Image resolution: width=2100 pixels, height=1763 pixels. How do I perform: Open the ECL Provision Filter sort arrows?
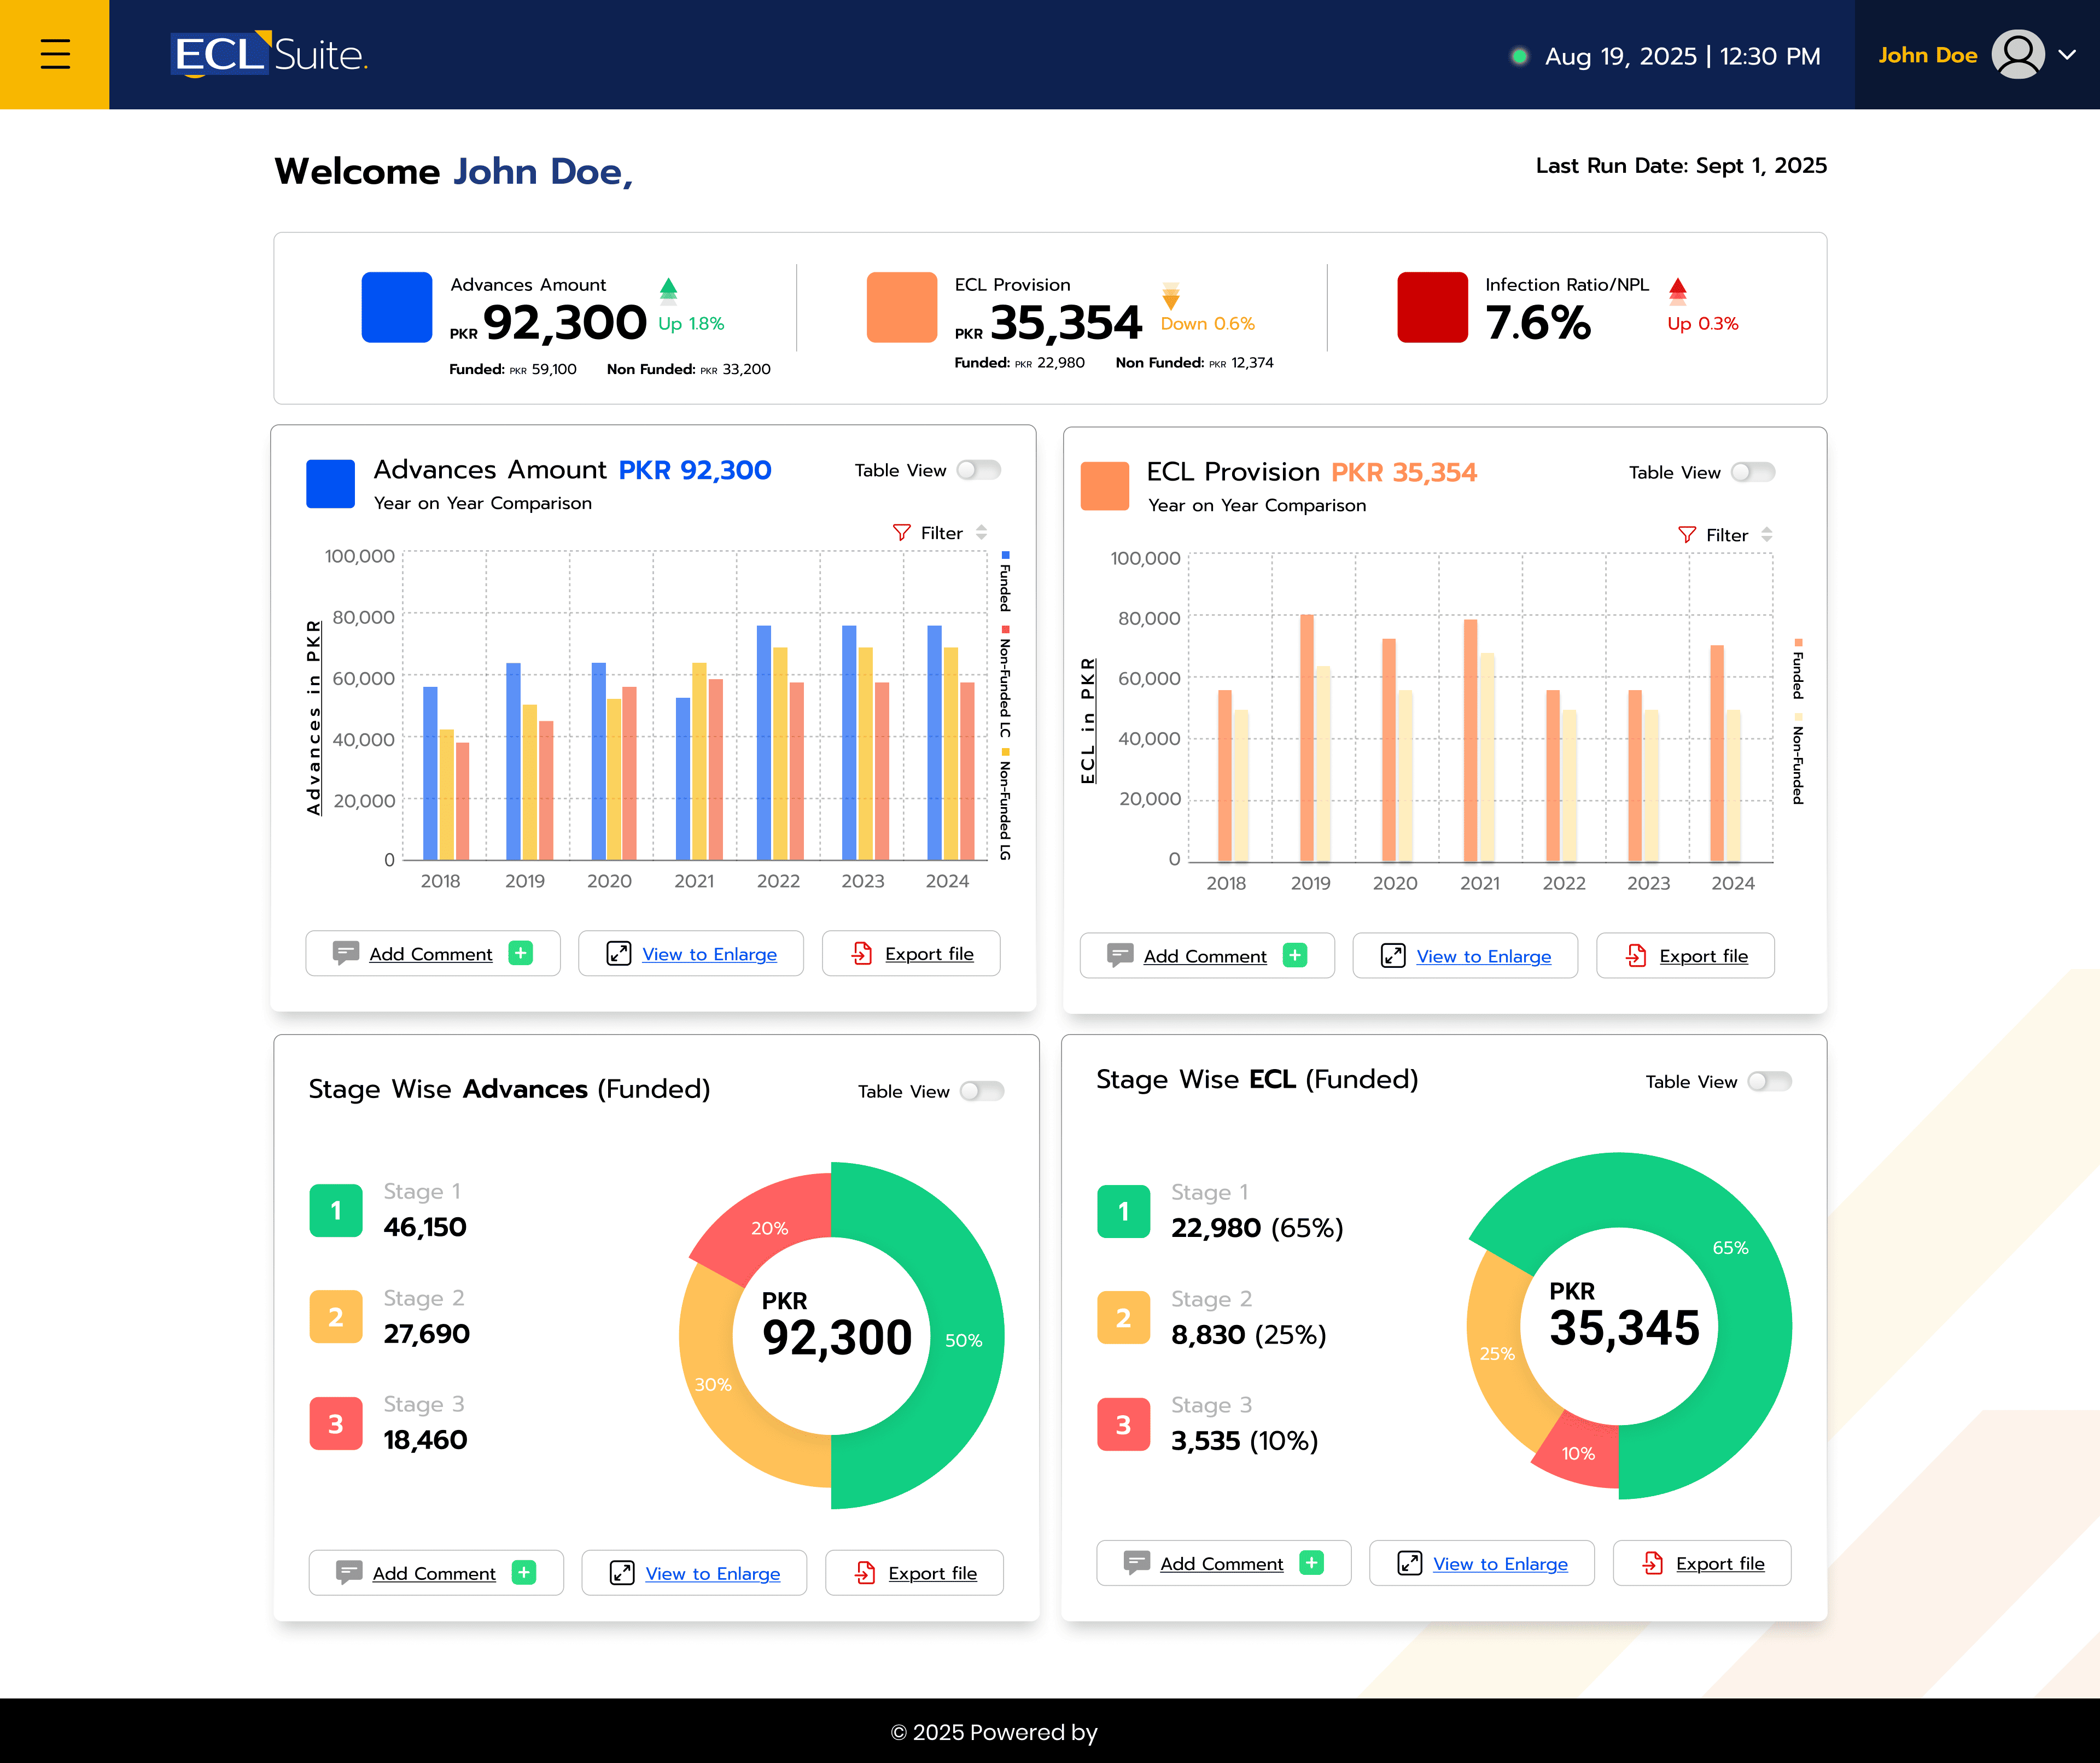point(1767,535)
